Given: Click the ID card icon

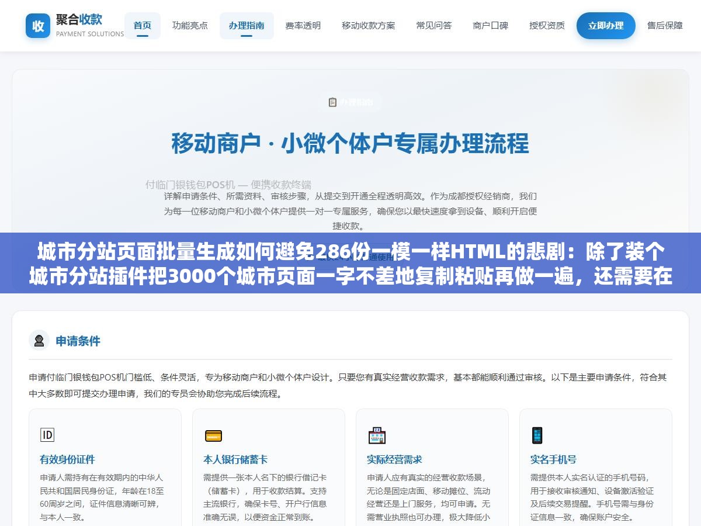Looking at the screenshot, I should tap(47, 435).
